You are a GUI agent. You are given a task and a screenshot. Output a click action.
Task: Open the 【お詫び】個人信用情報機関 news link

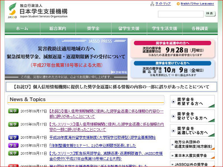(106, 114)
